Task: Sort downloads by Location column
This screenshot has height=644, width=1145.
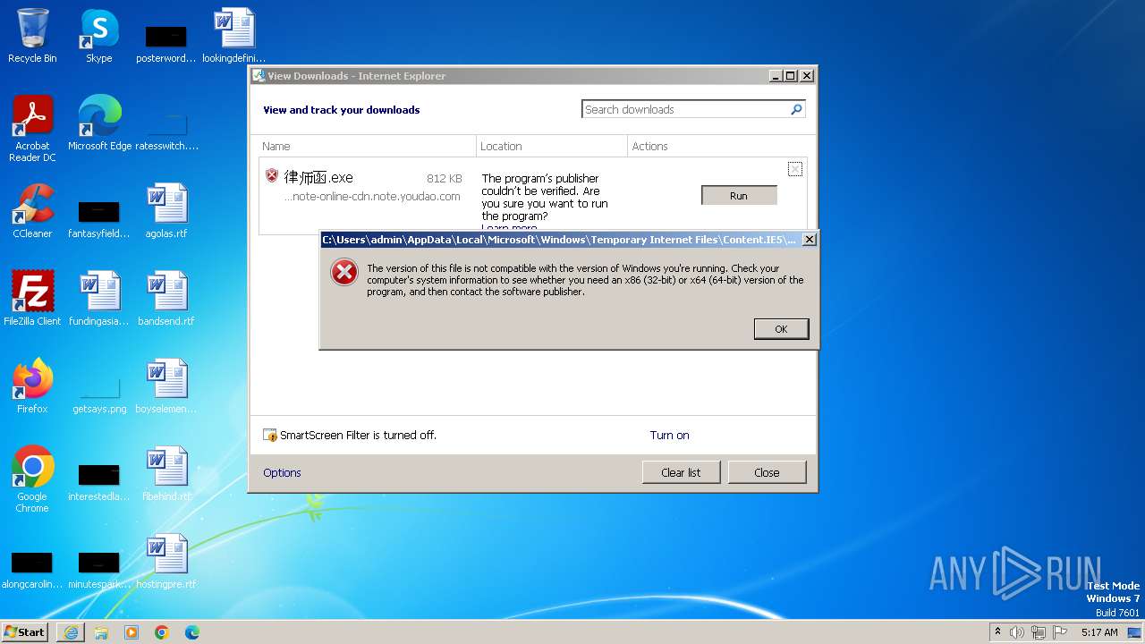Action: pos(552,146)
